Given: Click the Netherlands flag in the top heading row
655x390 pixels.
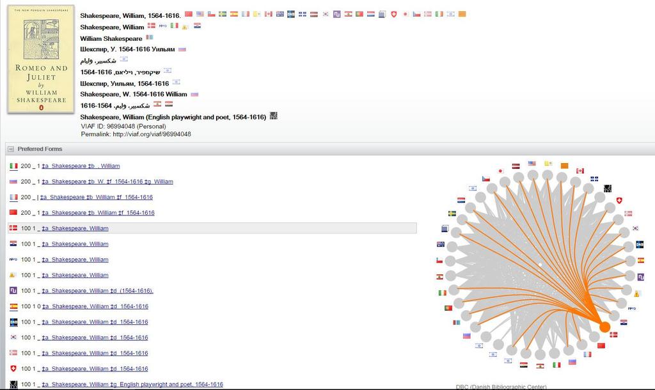Looking at the screenshot, I should (x=370, y=14).
